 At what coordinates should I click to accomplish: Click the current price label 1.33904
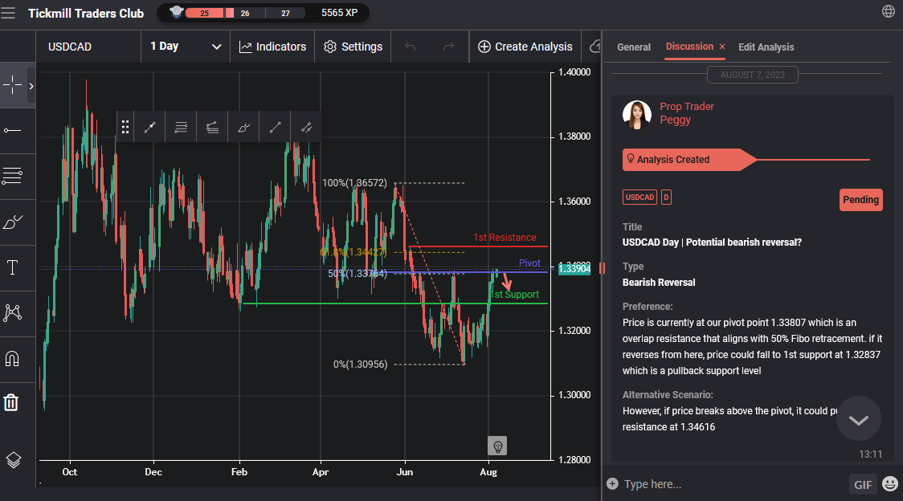point(574,268)
